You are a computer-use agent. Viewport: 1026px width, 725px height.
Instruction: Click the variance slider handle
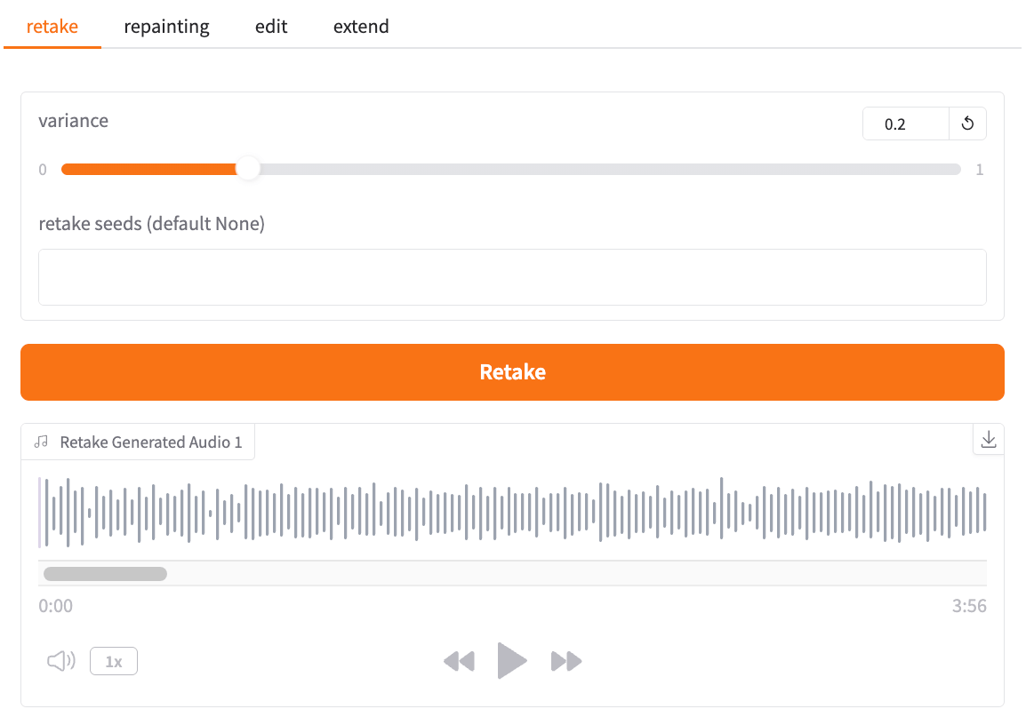248,169
